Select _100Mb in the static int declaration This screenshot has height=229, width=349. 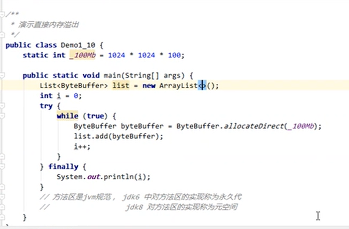coord(82,55)
